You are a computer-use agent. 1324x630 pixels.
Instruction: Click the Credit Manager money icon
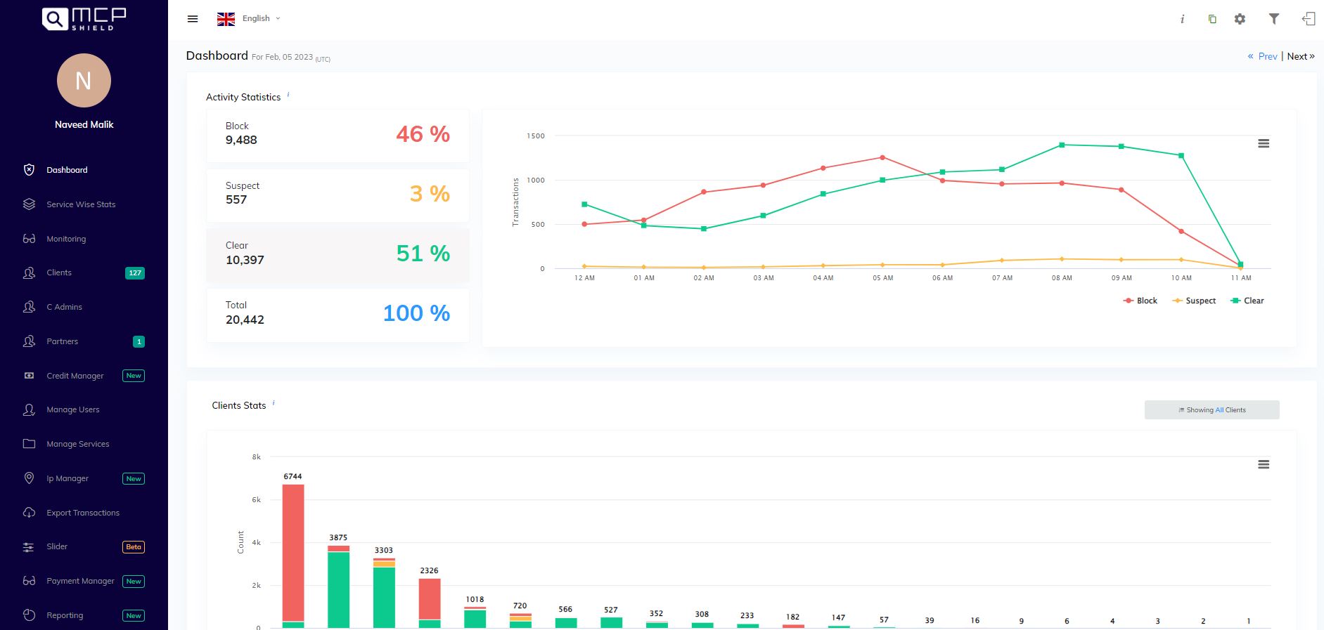click(29, 376)
